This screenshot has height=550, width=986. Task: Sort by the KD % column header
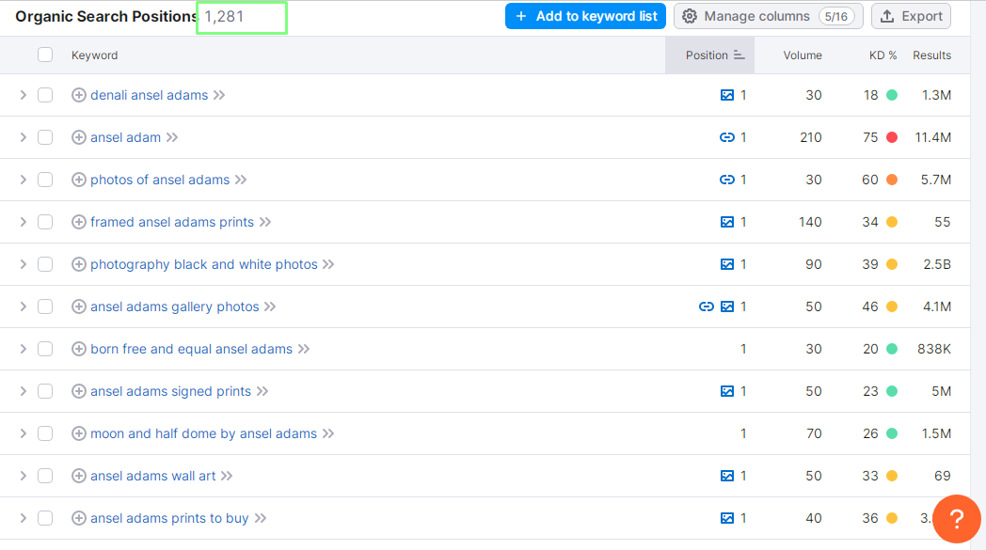(x=883, y=55)
